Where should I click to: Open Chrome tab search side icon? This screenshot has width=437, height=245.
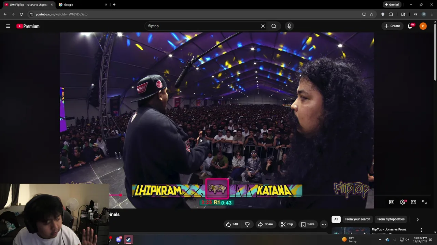click(403, 14)
